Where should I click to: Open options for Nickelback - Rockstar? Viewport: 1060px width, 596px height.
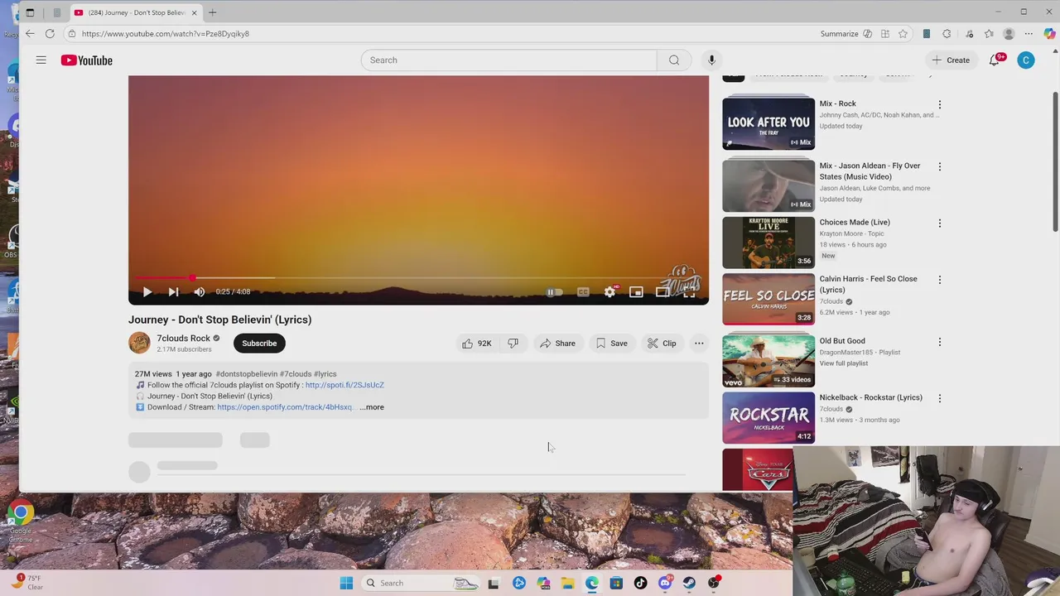(x=939, y=398)
